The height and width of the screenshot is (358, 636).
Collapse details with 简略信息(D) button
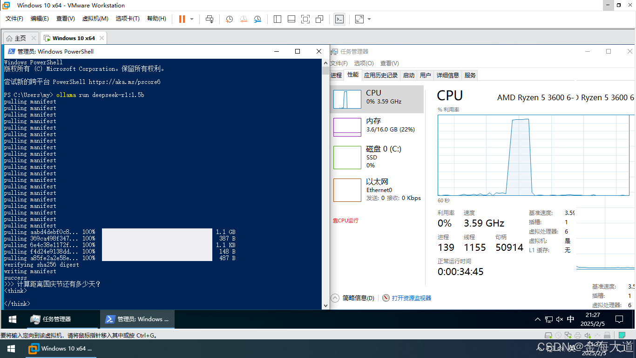[353, 298]
